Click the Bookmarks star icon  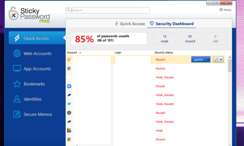pyautogui.click(x=17, y=84)
